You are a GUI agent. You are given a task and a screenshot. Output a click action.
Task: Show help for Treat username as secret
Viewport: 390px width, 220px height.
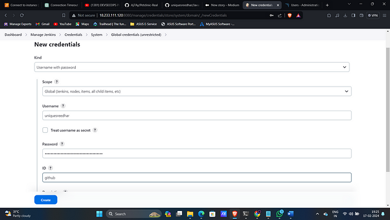(95, 130)
